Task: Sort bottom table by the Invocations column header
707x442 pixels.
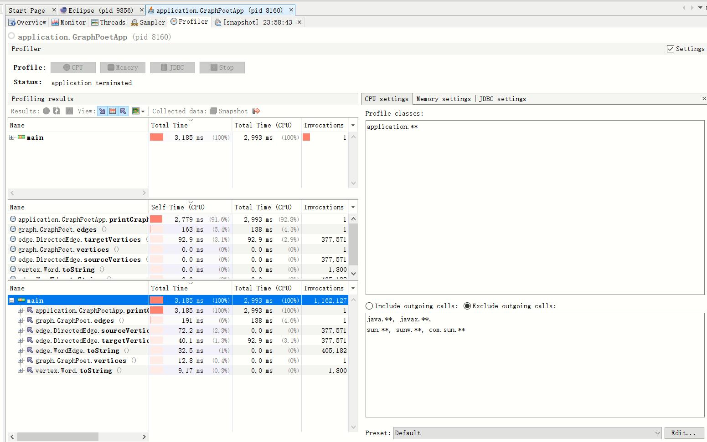Action: (x=324, y=288)
